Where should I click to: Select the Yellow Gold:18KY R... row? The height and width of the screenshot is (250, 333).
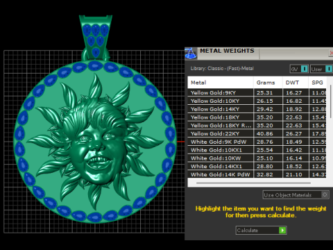click(257, 126)
